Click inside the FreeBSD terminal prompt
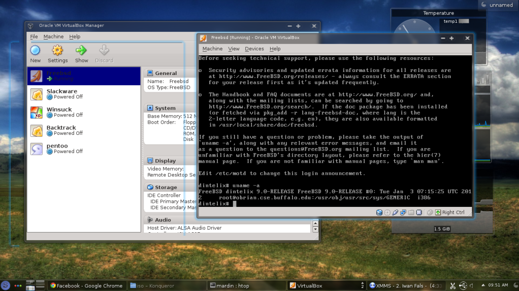The image size is (519, 291). [235, 204]
